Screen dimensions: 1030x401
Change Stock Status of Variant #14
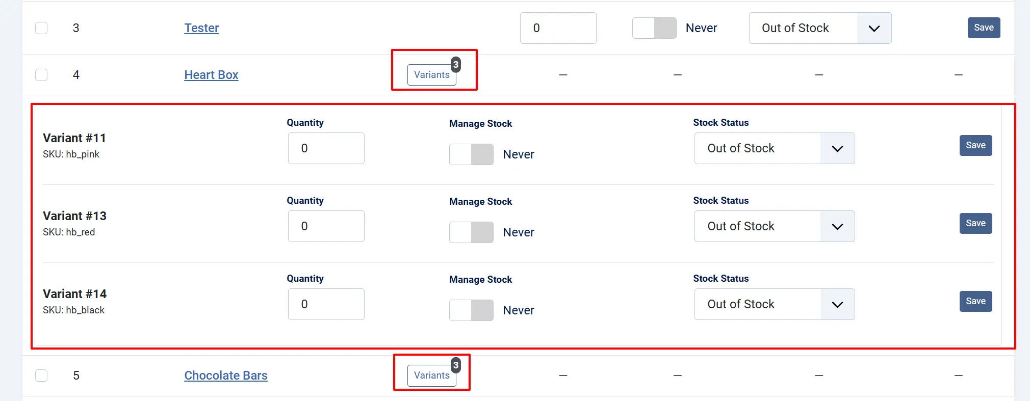coord(775,304)
